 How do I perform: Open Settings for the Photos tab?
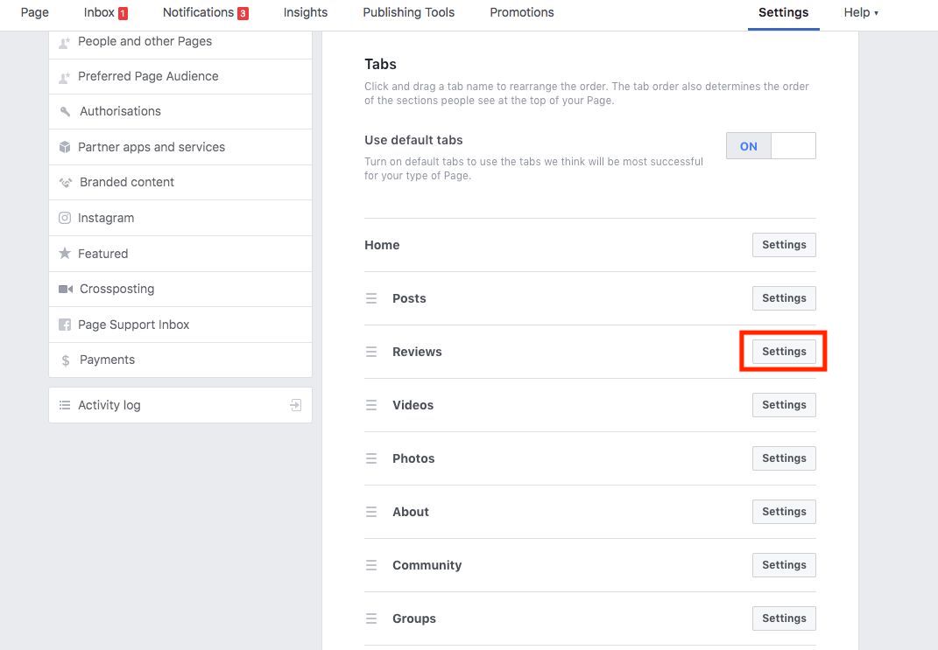point(784,458)
